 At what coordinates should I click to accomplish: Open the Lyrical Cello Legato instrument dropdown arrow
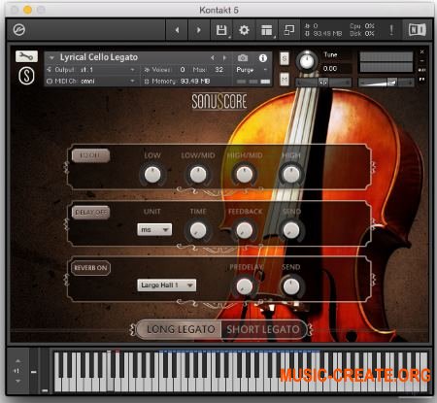click(x=51, y=58)
